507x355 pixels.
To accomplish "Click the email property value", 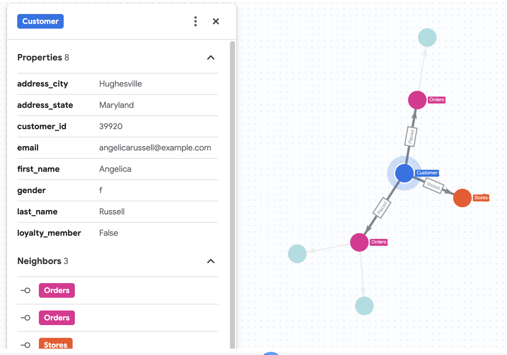I will coord(155,148).
